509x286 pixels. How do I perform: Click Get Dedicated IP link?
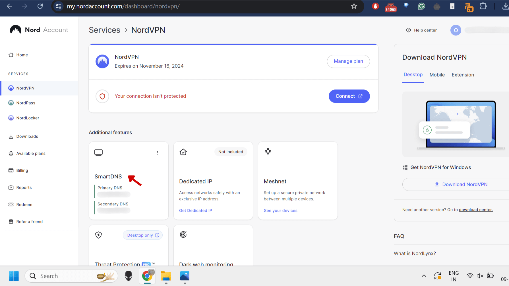[195, 210]
